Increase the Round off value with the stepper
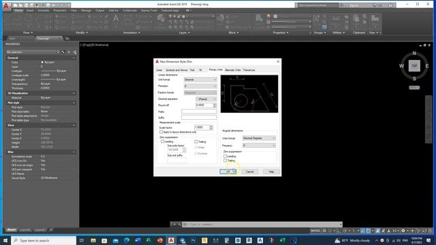Image resolution: width=436 pixels, height=245 pixels. tap(215, 104)
